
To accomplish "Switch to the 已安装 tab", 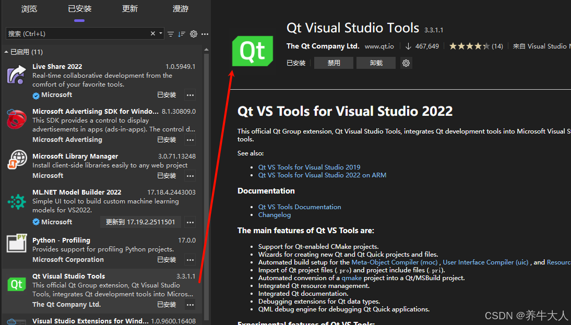I will click(80, 9).
